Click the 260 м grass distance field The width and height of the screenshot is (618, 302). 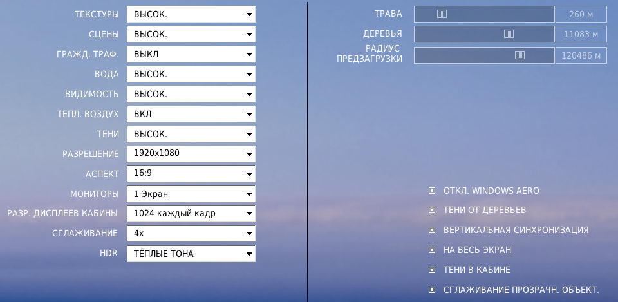click(581, 14)
